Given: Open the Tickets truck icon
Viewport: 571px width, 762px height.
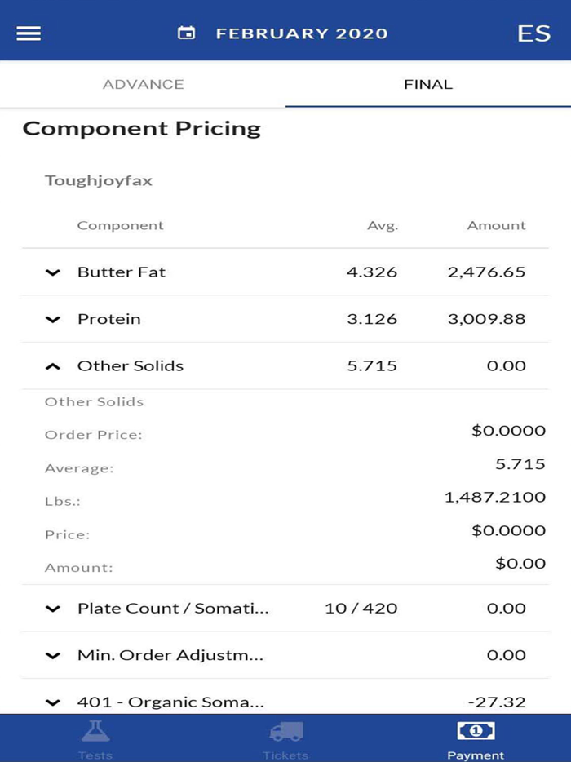Looking at the screenshot, I should click(x=285, y=731).
